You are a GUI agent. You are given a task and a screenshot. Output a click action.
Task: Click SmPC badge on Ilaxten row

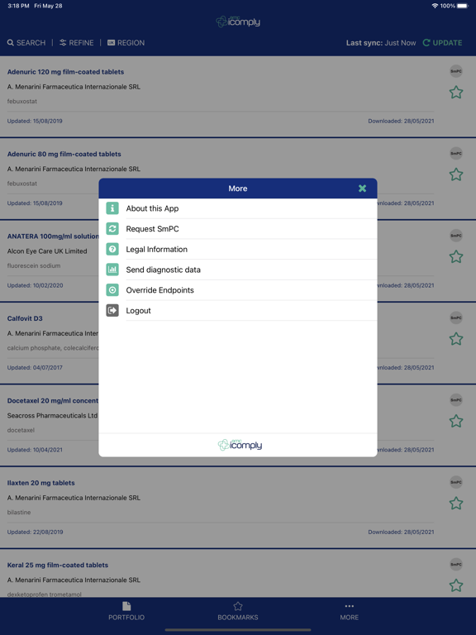(456, 482)
